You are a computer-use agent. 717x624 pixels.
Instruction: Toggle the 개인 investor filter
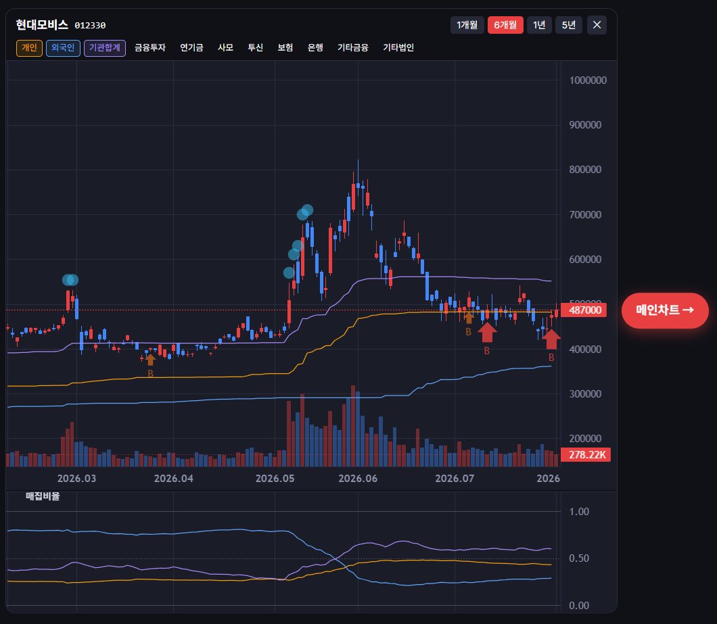click(x=29, y=47)
